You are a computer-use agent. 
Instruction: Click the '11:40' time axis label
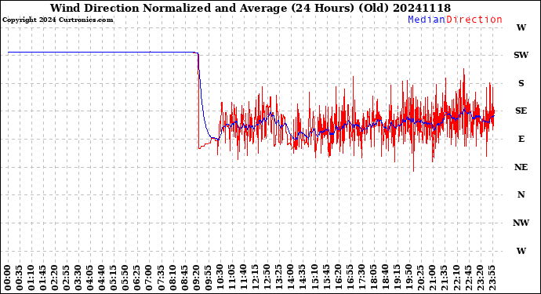click(244, 278)
